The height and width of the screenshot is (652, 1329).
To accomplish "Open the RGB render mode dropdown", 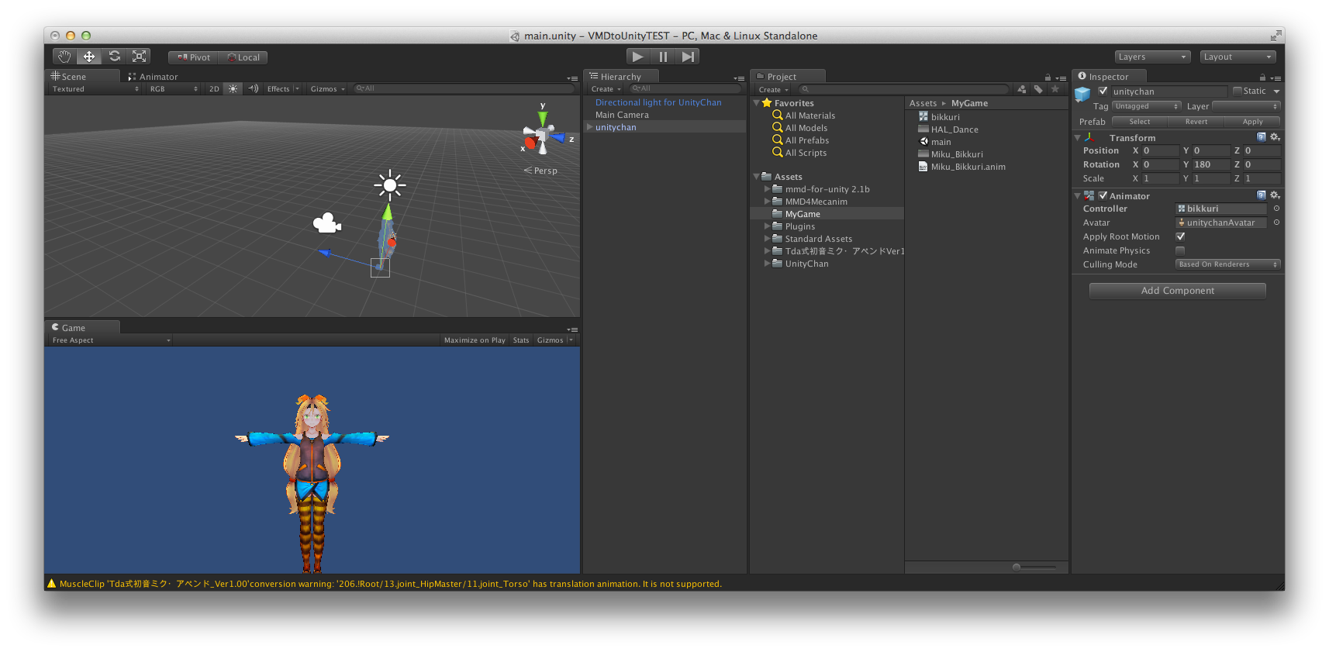I will tap(174, 89).
